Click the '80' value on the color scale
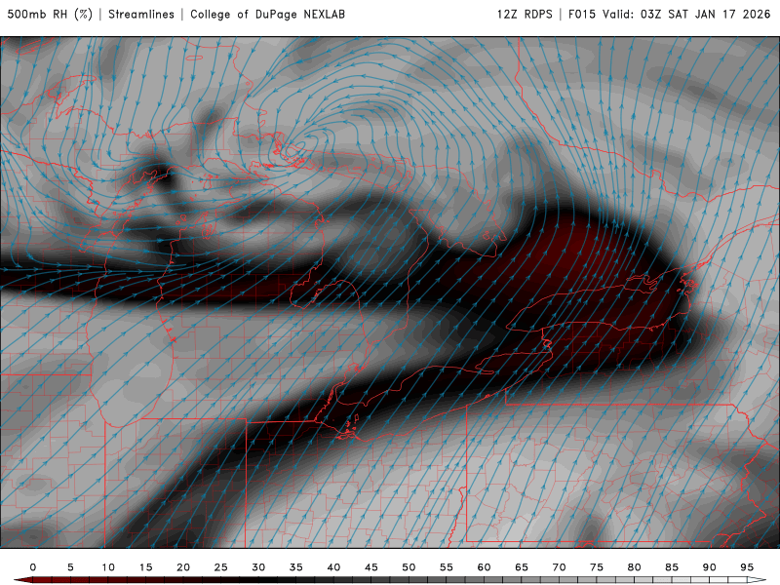This screenshot has height=585, width=780. [635, 567]
